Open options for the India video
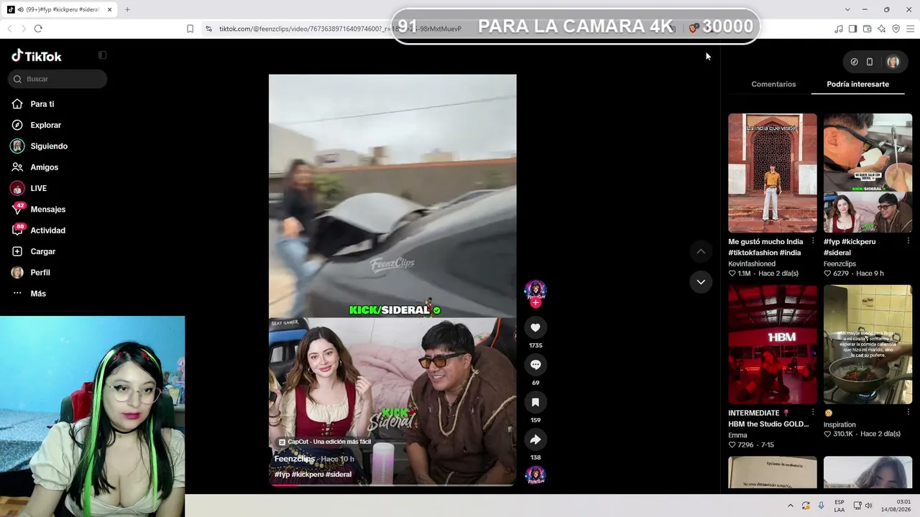Viewport: 920px width, 517px height. (x=813, y=241)
